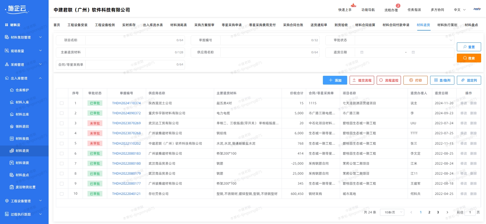Click the 出入库管理 home icon

(7, 78)
